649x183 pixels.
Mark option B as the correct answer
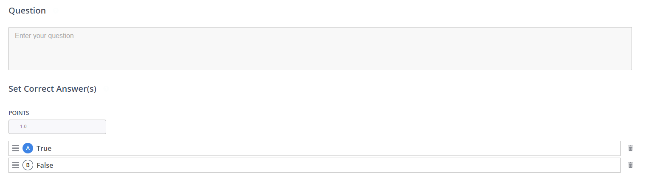pyautogui.click(x=28, y=165)
